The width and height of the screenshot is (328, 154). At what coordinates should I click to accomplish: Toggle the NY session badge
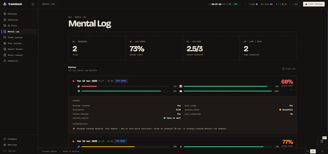tap(235, 4)
